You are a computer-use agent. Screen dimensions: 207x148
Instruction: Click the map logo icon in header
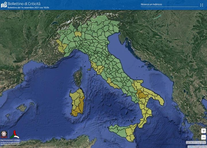coord(4,5)
